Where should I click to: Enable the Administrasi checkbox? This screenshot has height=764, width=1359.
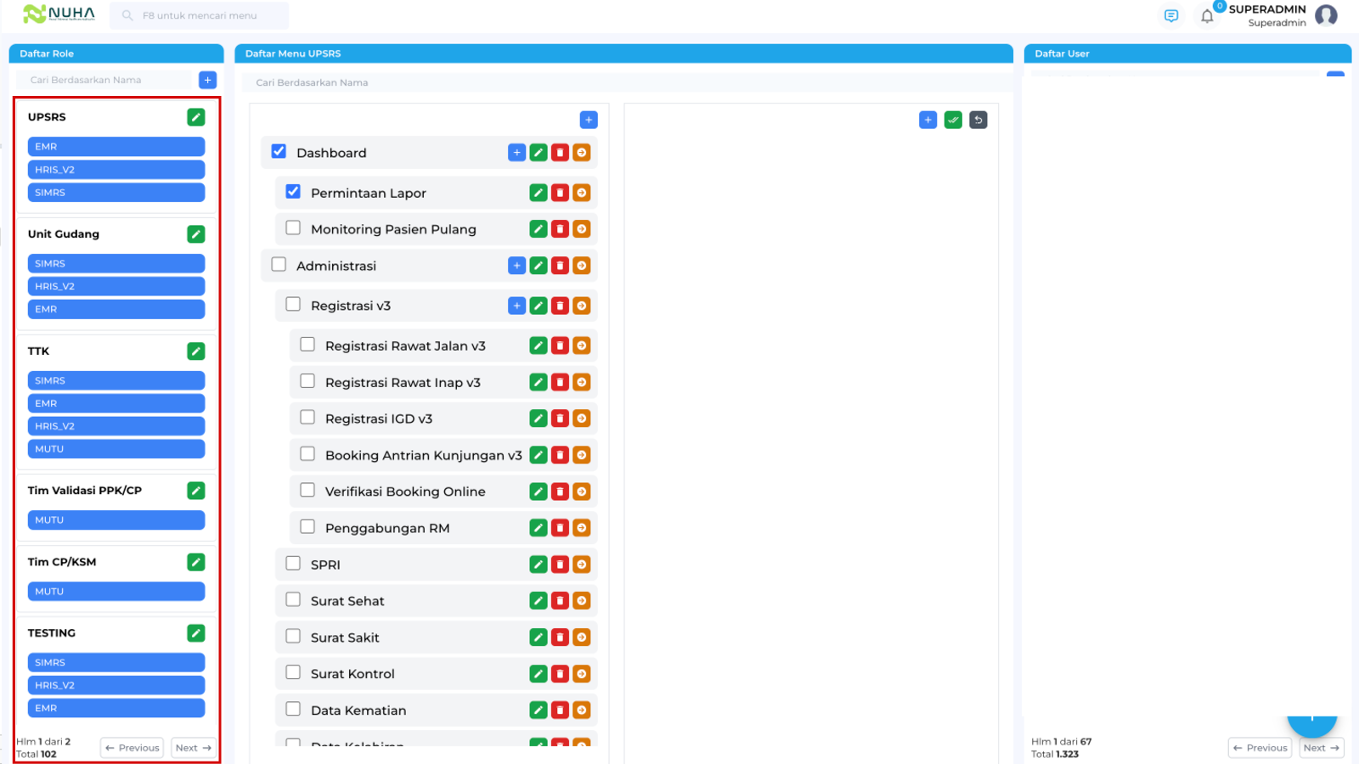pyautogui.click(x=279, y=264)
